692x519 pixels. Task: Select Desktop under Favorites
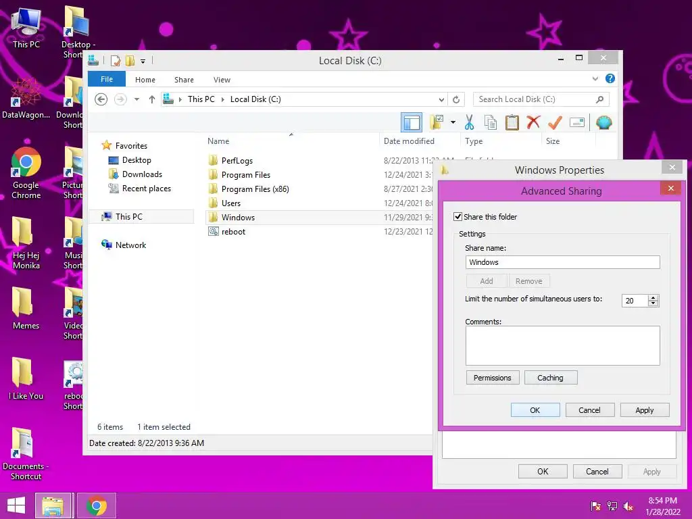[137, 160]
